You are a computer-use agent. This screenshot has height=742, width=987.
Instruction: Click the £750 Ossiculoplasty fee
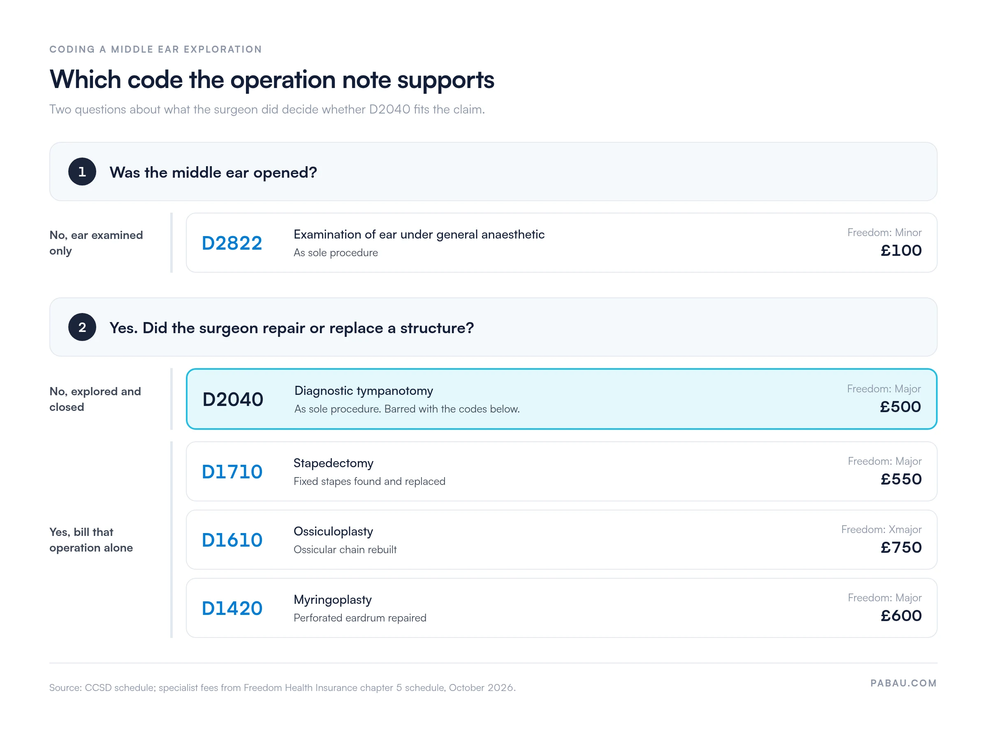[x=901, y=547]
